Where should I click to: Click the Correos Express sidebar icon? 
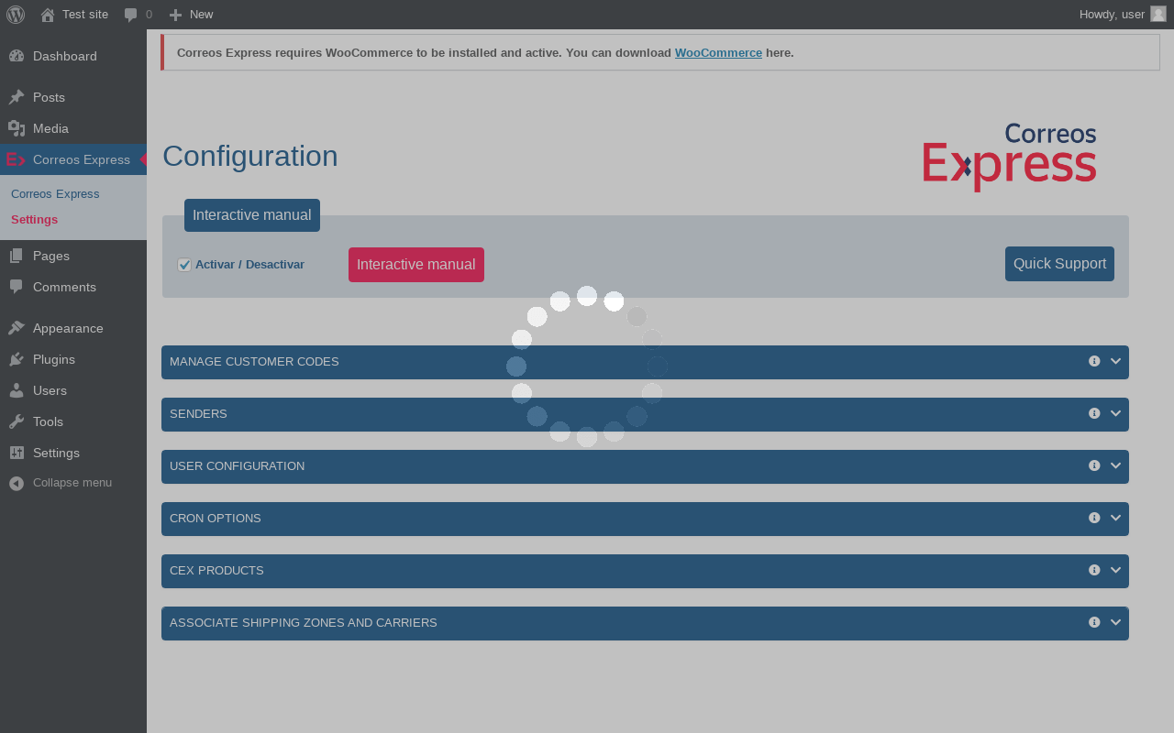click(x=16, y=159)
